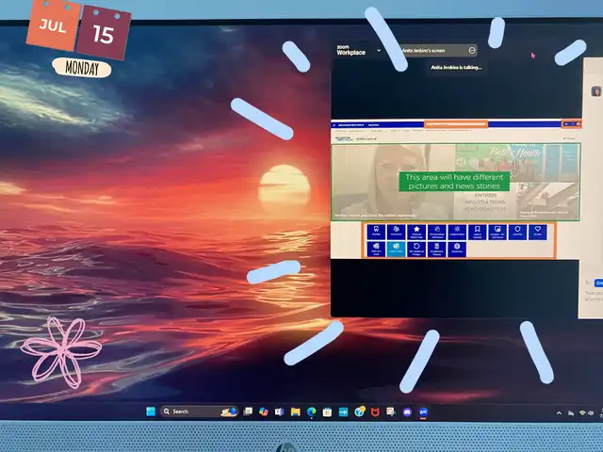Open the globe icon tile in the second row

457,249
